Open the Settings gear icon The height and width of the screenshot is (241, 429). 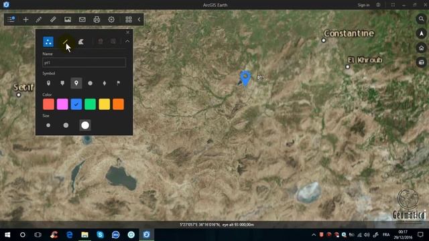point(111,19)
